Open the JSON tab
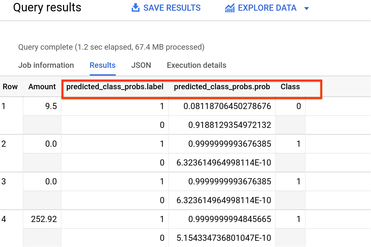371x247 pixels. (141, 65)
